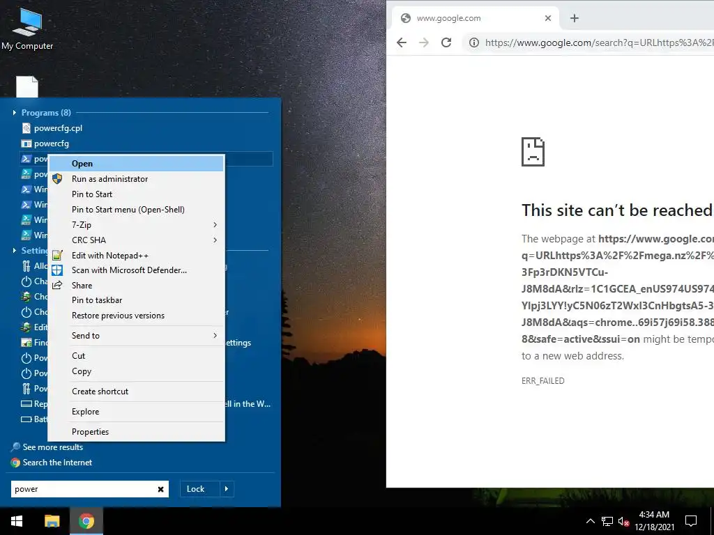714x535 pixels.
Task: Close the www.google.com tab
Action: point(548,18)
